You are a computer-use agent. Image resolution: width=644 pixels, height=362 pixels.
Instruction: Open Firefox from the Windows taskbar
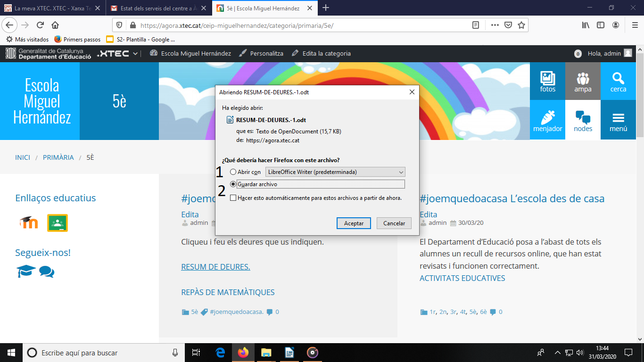tap(243, 353)
